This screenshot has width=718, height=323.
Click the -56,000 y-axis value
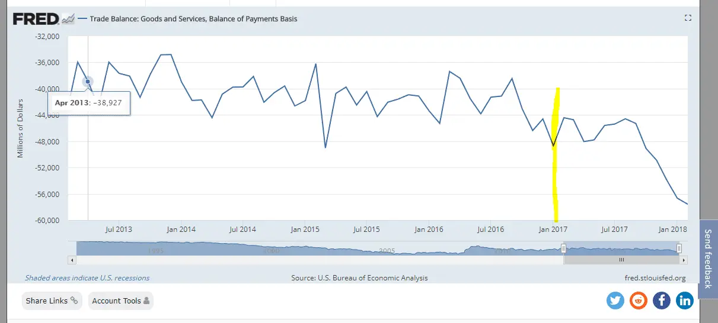(47, 195)
